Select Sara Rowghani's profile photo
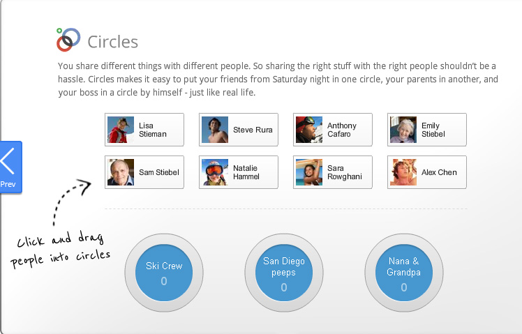 coord(309,172)
